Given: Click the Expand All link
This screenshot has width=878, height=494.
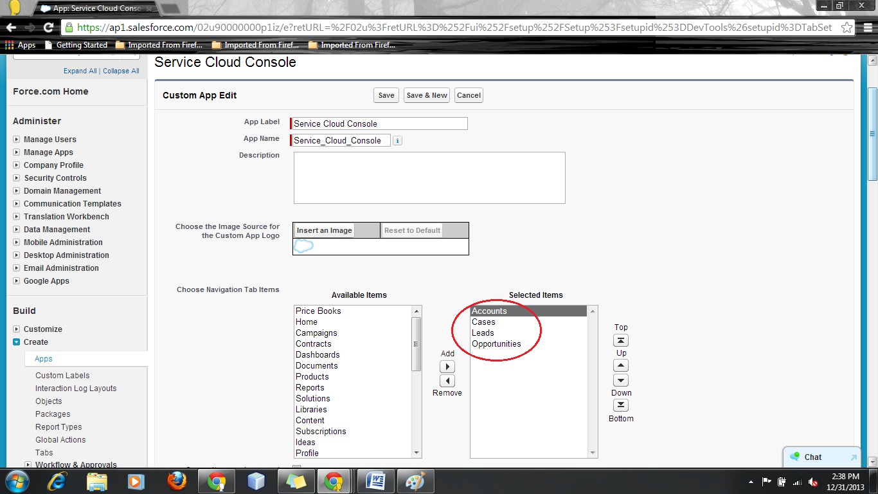Looking at the screenshot, I should pos(80,71).
